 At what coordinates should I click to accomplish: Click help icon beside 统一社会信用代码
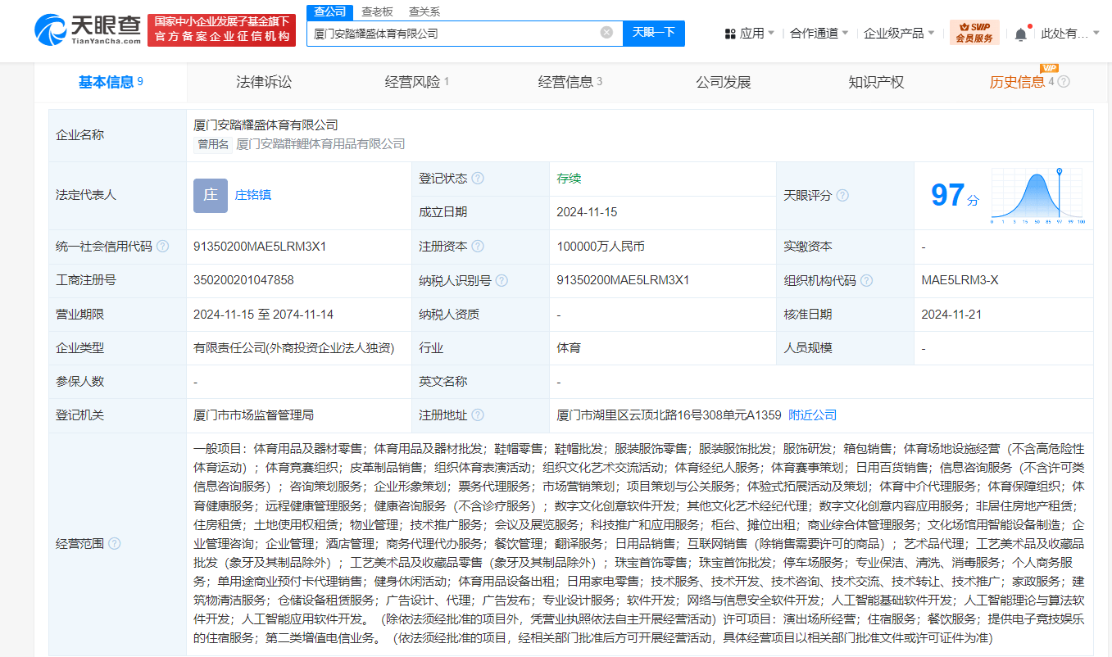point(163,247)
